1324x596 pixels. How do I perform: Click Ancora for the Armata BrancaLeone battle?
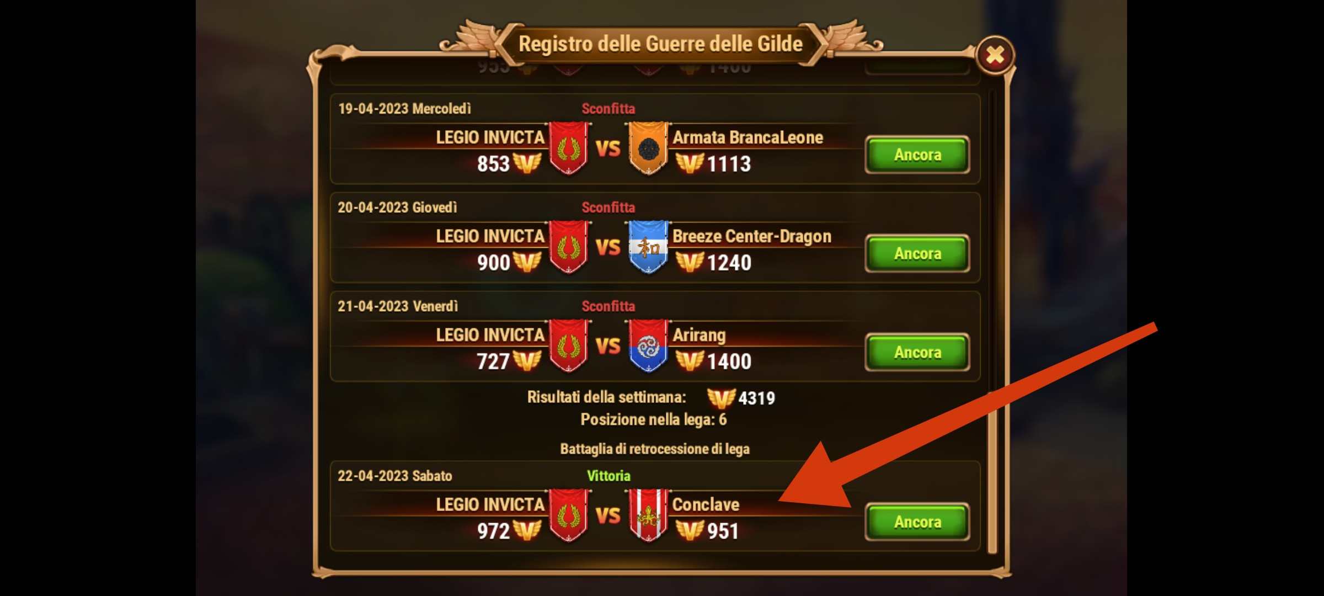coord(917,155)
